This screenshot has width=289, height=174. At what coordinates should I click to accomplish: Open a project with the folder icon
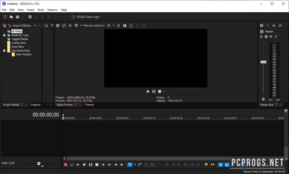pyautogui.click(x=11, y=17)
